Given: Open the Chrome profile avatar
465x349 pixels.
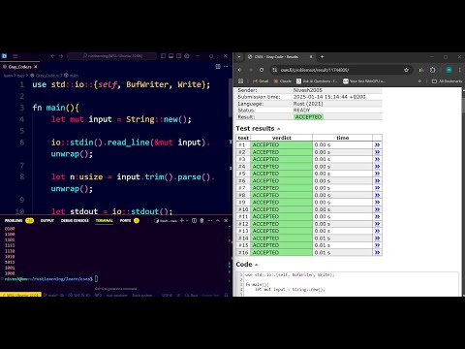Looking at the screenshot, I should point(449,70).
